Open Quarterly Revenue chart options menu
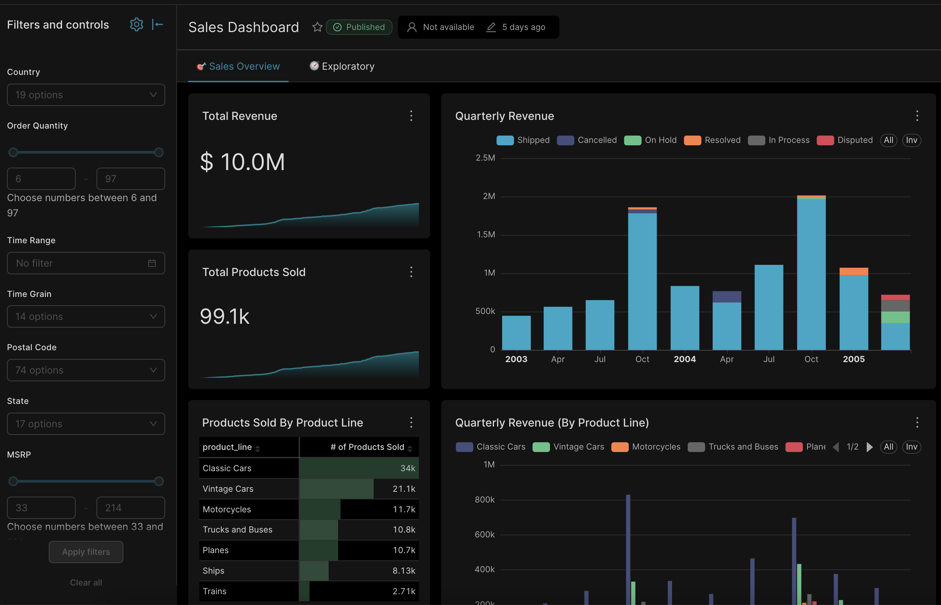The height and width of the screenshot is (605, 941). click(917, 116)
